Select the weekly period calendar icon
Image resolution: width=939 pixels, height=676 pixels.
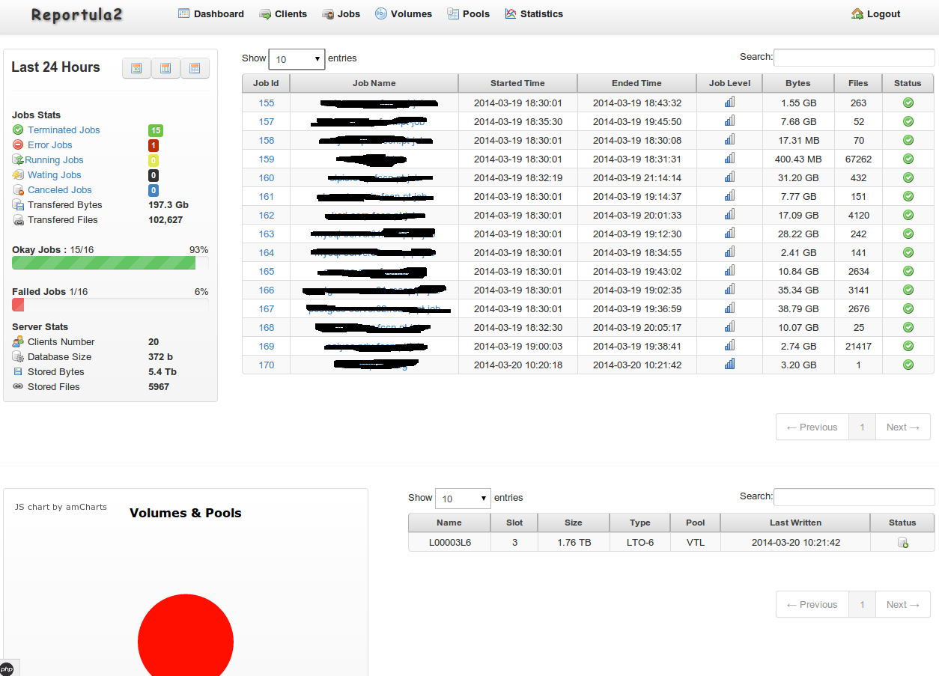click(166, 68)
